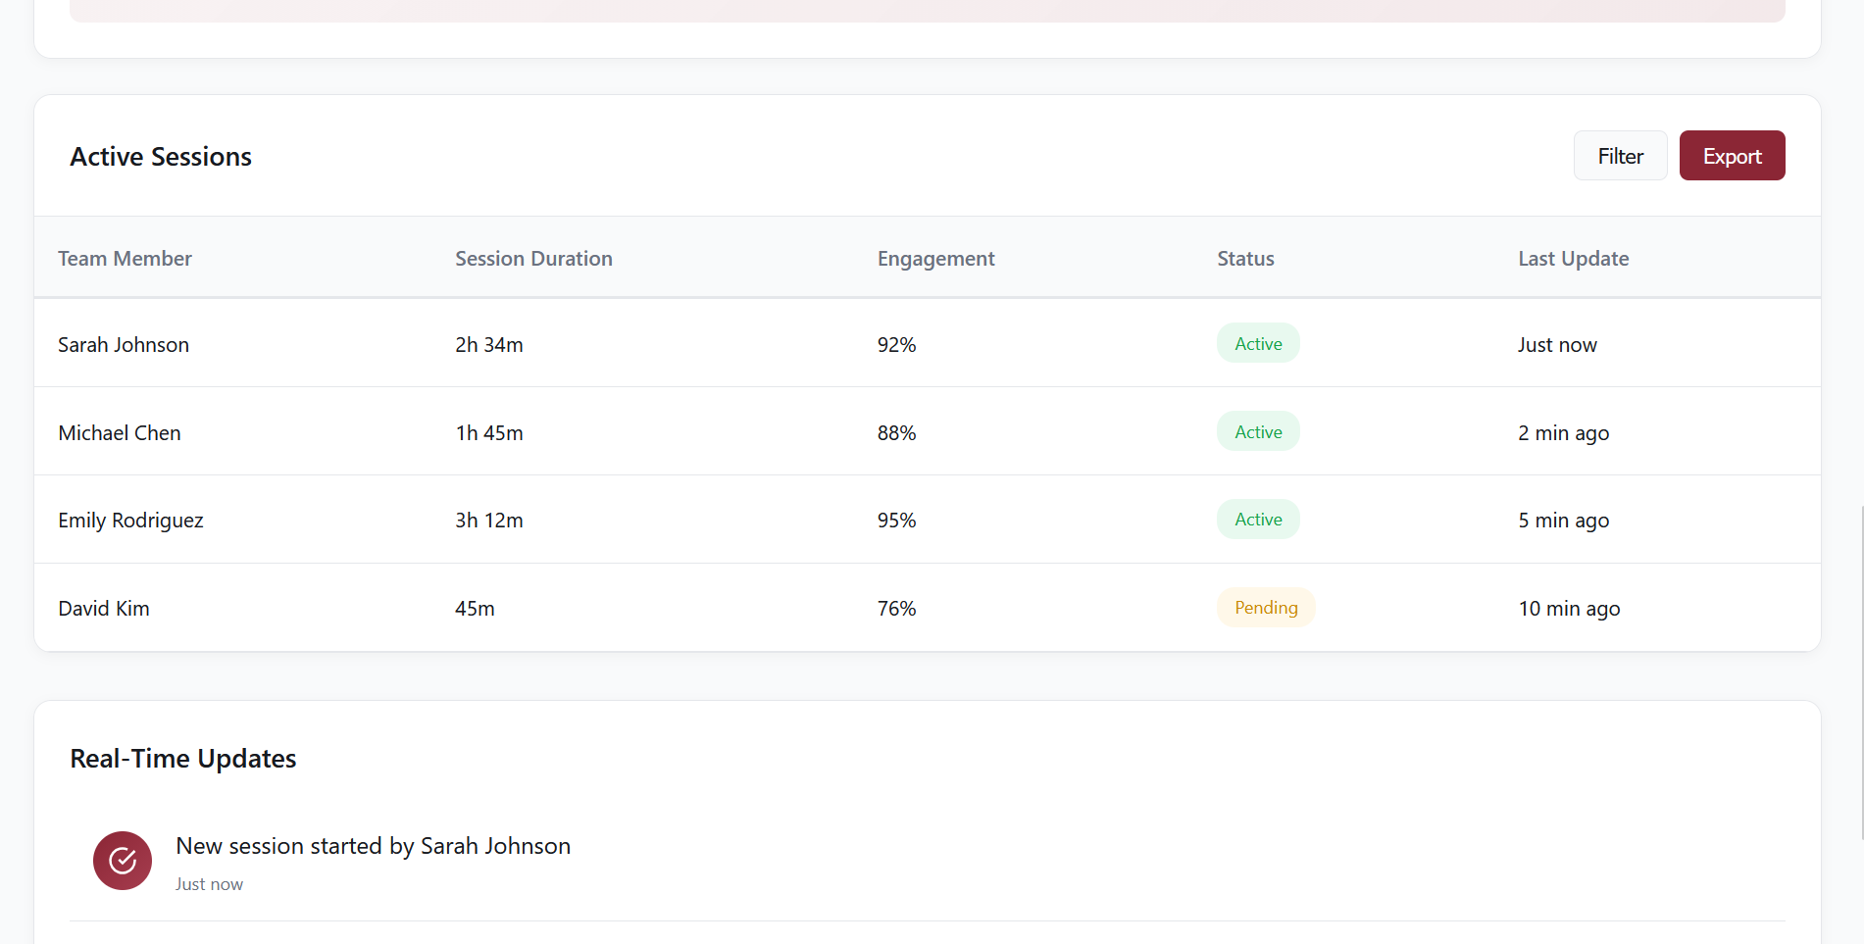Click the checkmark icon next to Sarah Johnson's update
The height and width of the screenshot is (944, 1864).
(x=122, y=860)
